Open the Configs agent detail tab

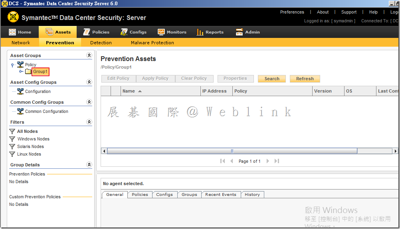(x=164, y=195)
